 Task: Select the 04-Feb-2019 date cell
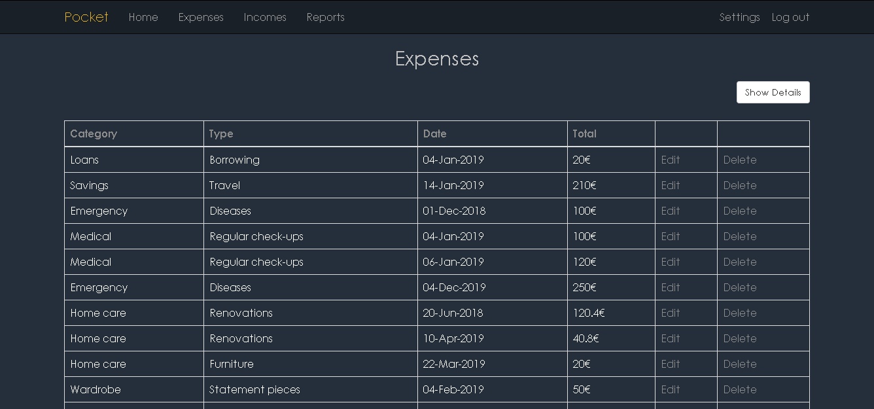click(x=493, y=389)
